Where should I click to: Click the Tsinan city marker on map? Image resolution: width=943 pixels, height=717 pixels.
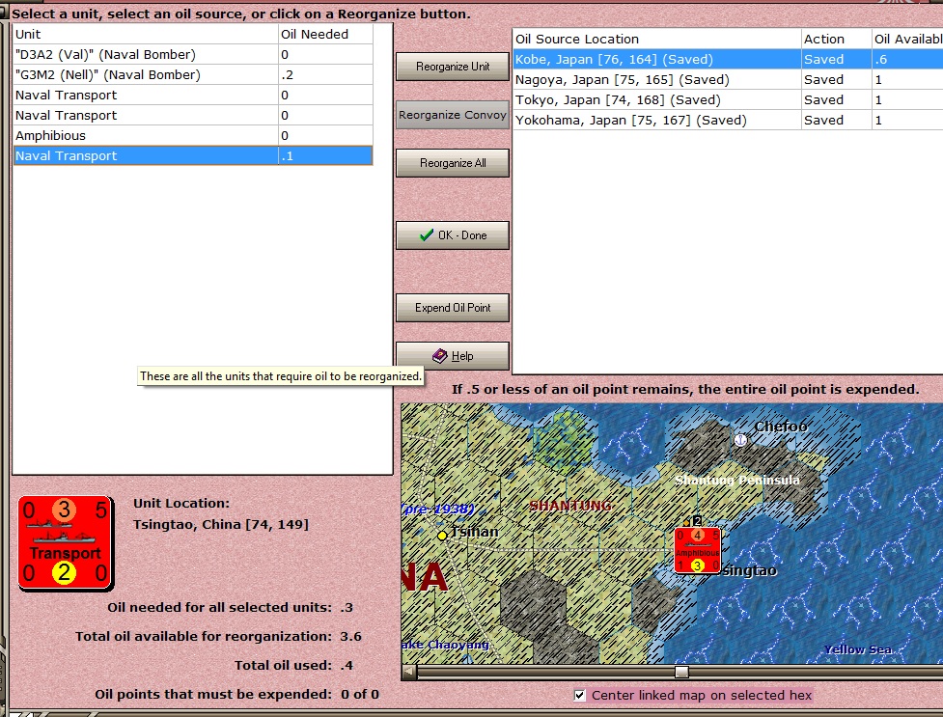click(442, 535)
